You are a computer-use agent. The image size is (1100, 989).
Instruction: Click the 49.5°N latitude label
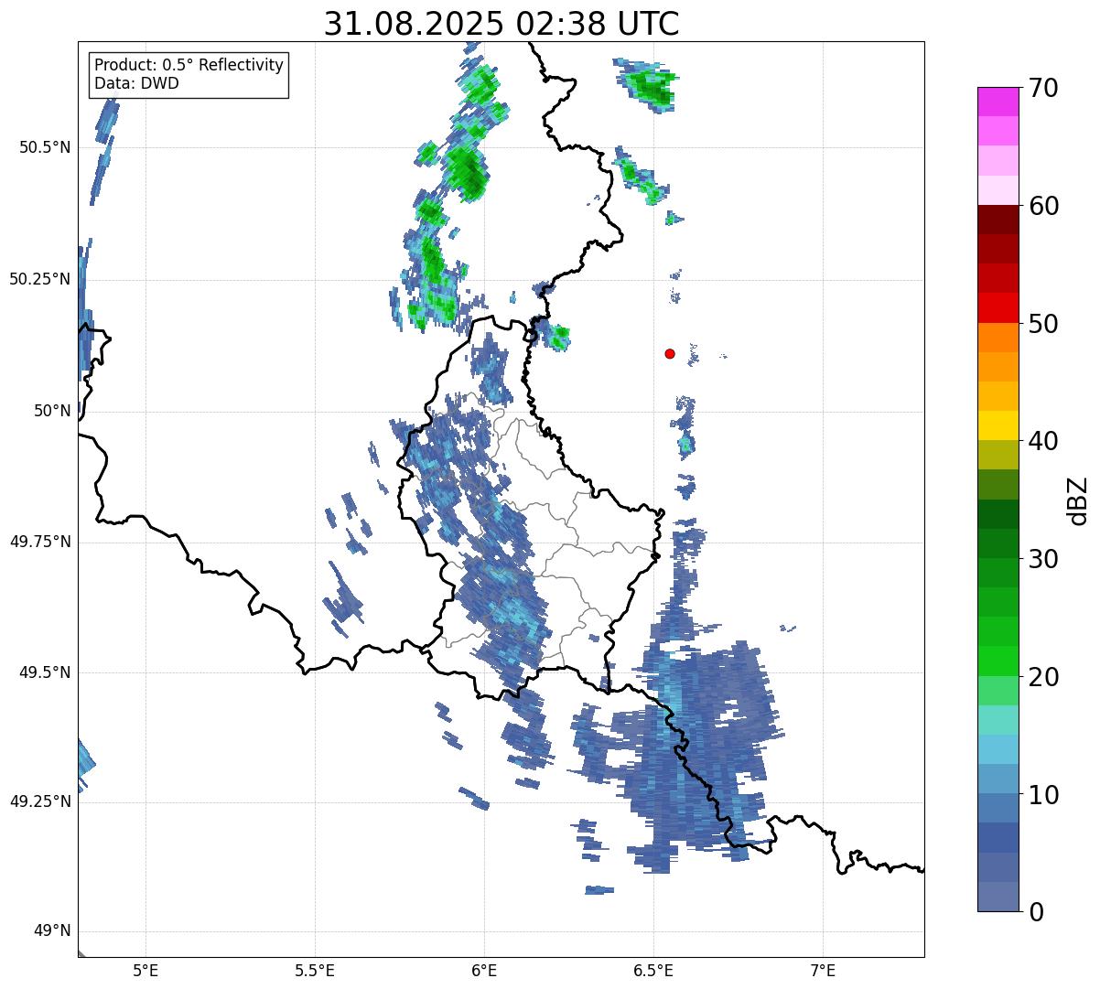pos(44,672)
